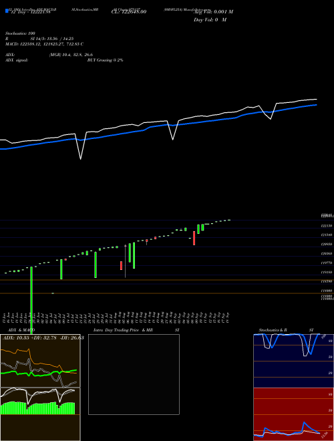Select the 'BUY Growing @ 2%' signal text
The image size is (334, 441).
(x=105, y=60)
